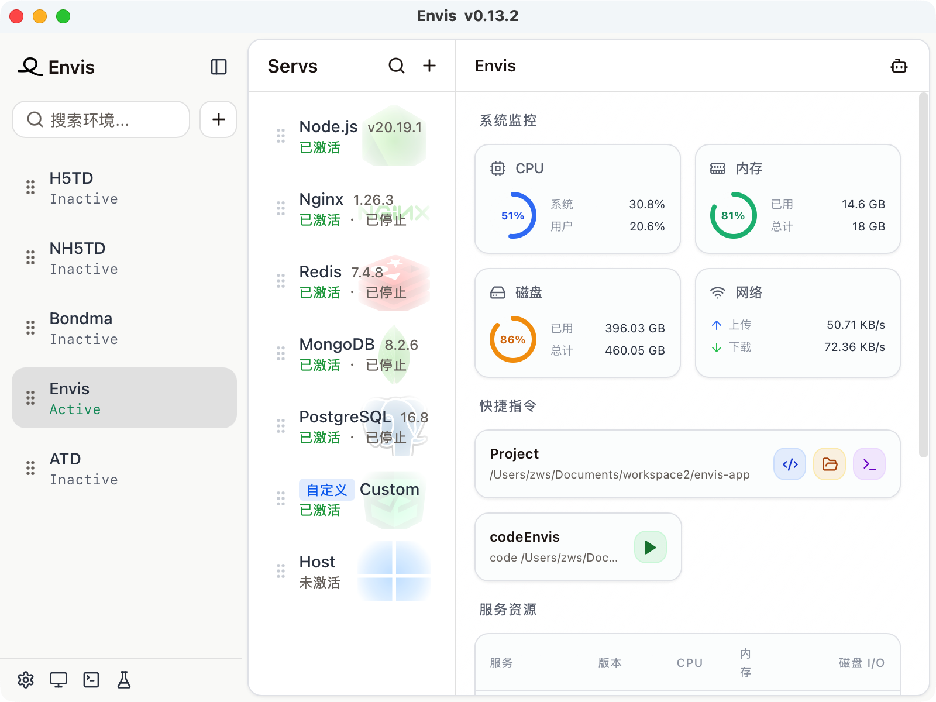
Task: Click the vertical scrollbar in Envis panel
Action: coord(924,275)
